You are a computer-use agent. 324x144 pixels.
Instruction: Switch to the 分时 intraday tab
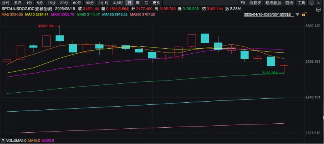click(6, 3)
